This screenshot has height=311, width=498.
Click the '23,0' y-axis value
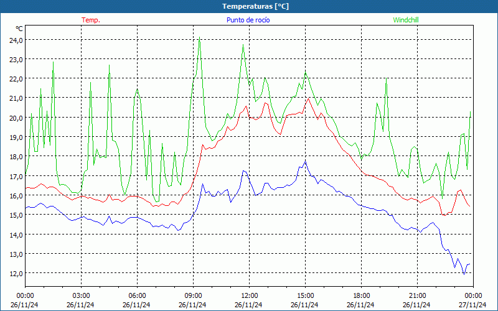pos(16,59)
